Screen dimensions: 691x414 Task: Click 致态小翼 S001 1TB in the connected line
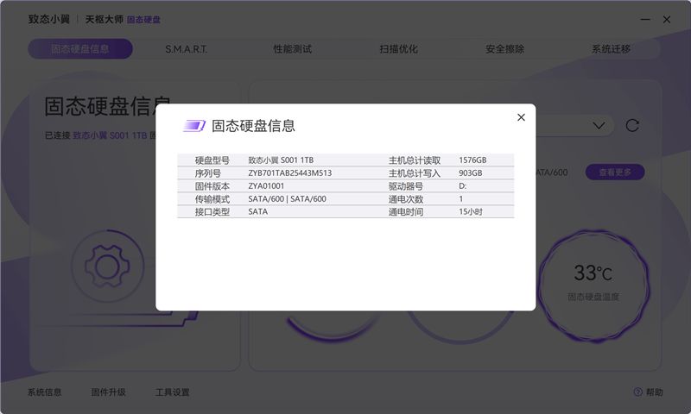110,135
